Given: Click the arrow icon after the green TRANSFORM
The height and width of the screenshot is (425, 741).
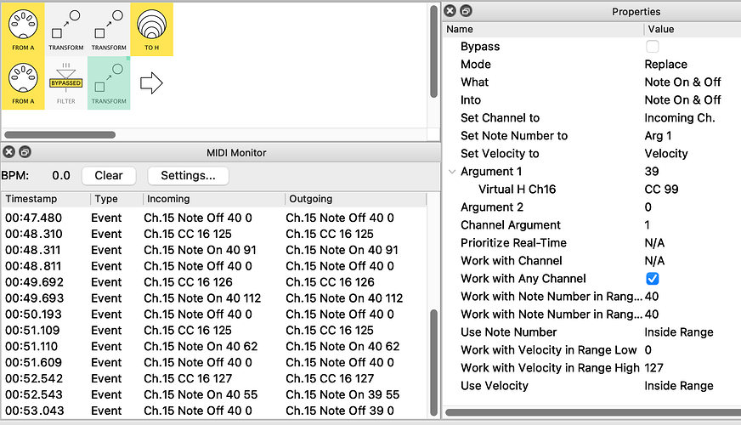Looking at the screenshot, I should pos(151,83).
